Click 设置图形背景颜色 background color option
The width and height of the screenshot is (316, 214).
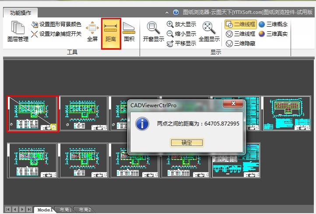[56, 24]
